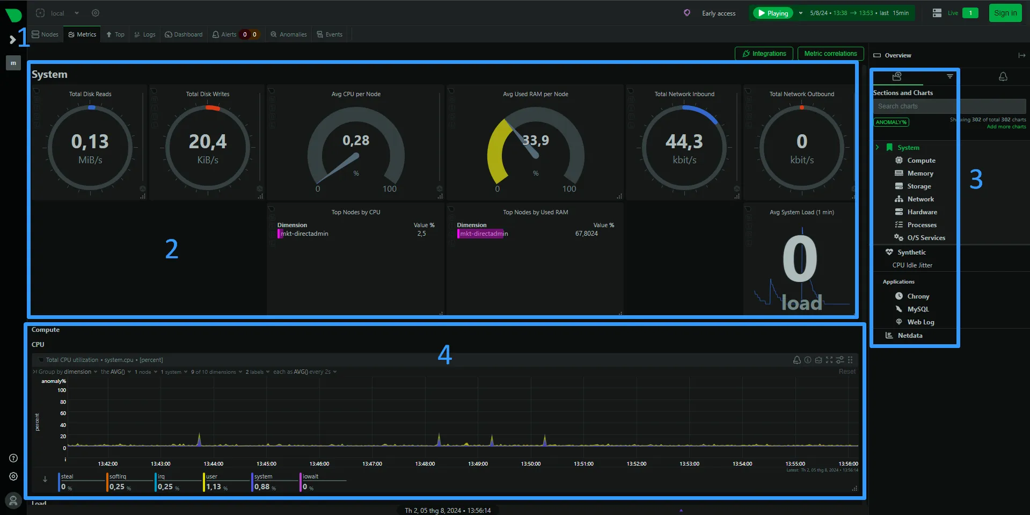Open the MySQL application section
Image resolution: width=1030 pixels, height=515 pixels.
pos(918,309)
